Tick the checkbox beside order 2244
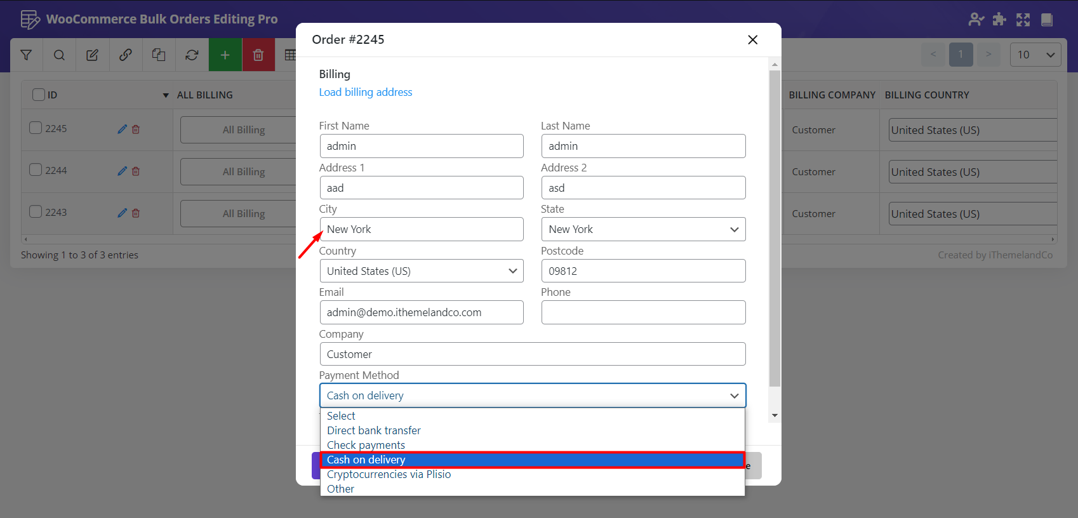Viewport: 1078px width, 518px height. click(x=36, y=170)
